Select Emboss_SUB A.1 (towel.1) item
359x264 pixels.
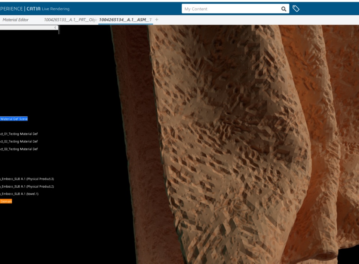pyautogui.click(x=19, y=194)
